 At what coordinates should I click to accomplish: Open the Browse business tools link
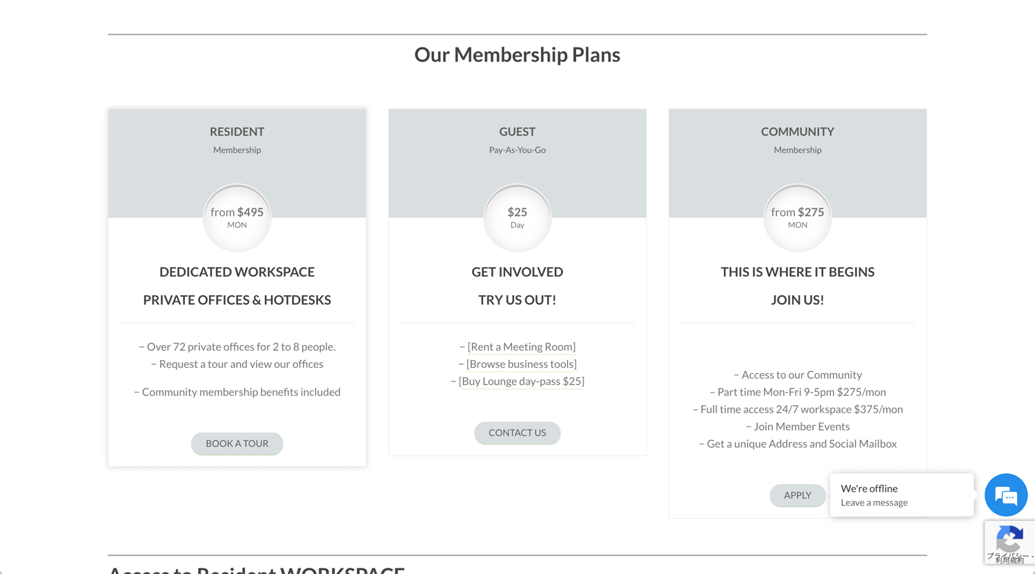[x=522, y=364]
